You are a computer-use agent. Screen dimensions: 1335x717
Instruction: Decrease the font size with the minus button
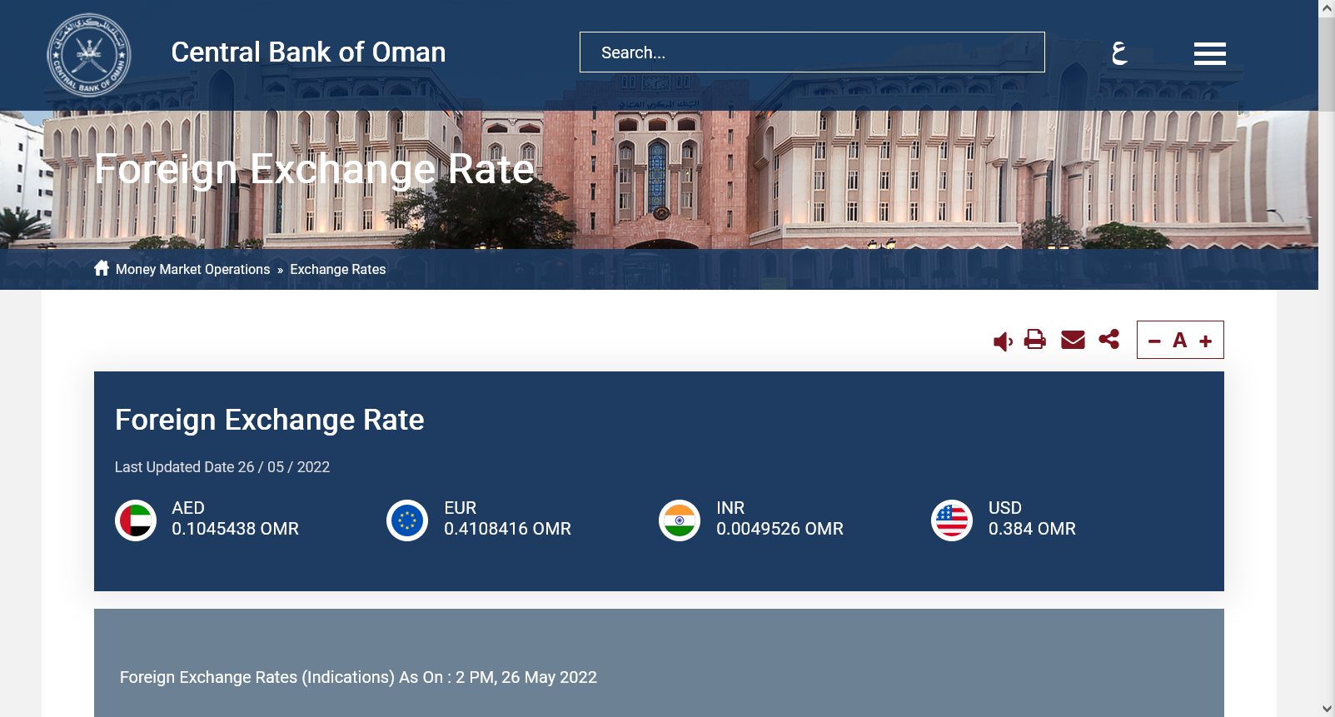tap(1154, 341)
